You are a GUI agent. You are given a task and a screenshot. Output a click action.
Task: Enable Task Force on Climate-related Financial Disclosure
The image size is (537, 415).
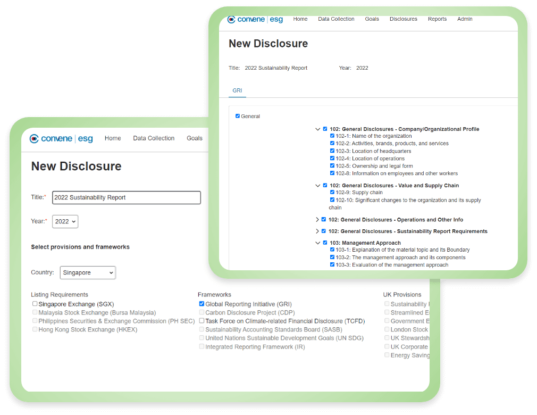(x=202, y=321)
